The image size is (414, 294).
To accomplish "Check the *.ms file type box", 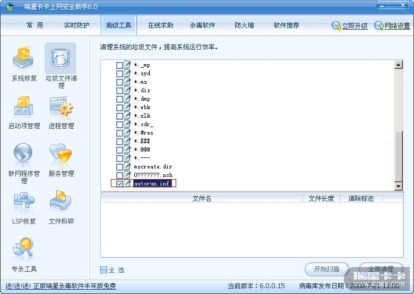I will coord(119,82).
